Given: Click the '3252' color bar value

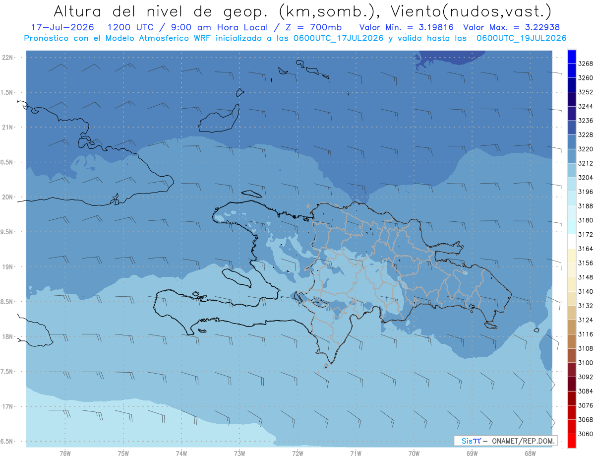Looking at the screenshot, I should (586, 92).
